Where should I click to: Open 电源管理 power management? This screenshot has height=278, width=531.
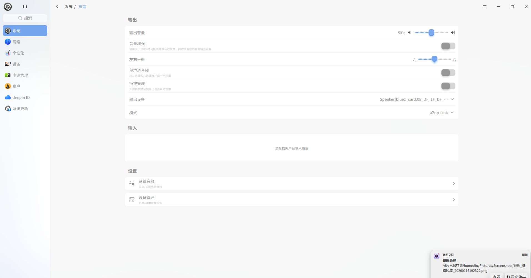25,75
